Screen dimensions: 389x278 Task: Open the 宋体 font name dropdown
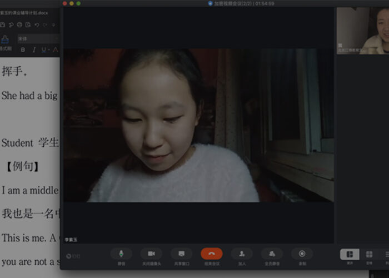tap(38, 39)
